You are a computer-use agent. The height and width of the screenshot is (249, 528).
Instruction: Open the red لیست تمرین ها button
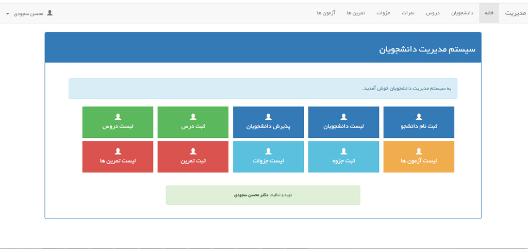pyautogui.click(x=118, y=156)
